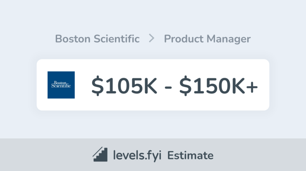This screenshot has height=171, width=306.
Task: Click the dollar sign before 105K
Action: point(97,85)
